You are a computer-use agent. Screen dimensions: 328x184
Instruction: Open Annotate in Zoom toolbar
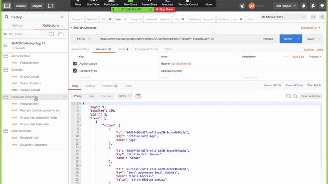(x=168, y=3)
